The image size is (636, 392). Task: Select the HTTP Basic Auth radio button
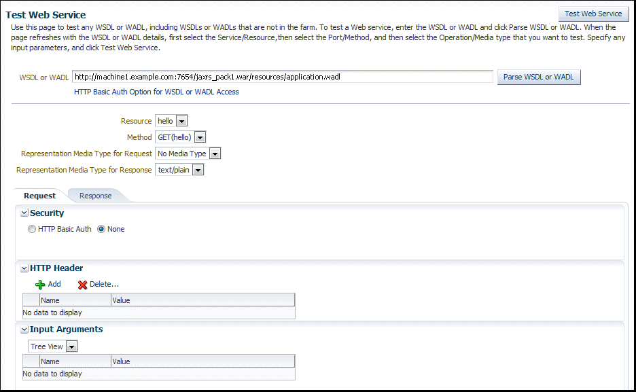pos(32,229)
